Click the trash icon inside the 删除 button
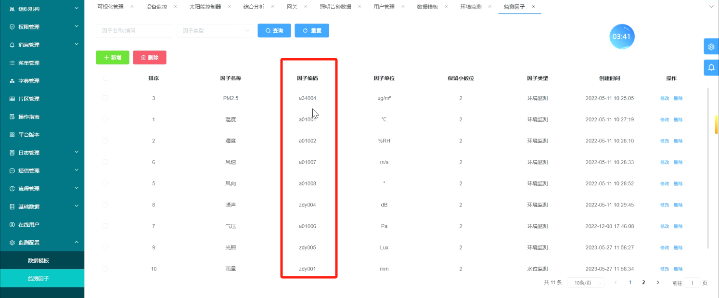 pos(143,57)
